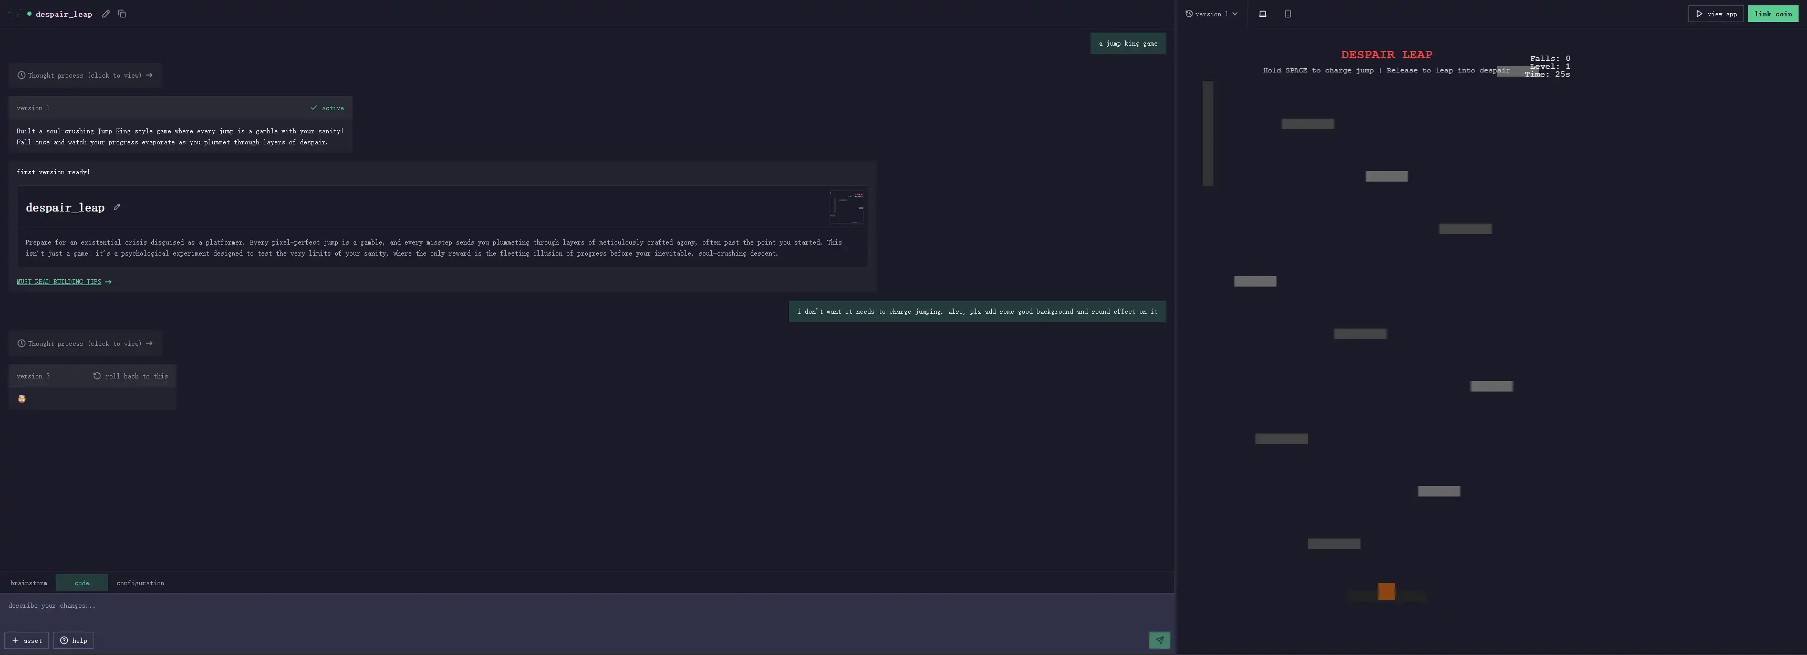The height and width of the screenshot is (655, 1807).
Task: Switch preview to desktop laptop view
Action: click(x=1263, y=14)
